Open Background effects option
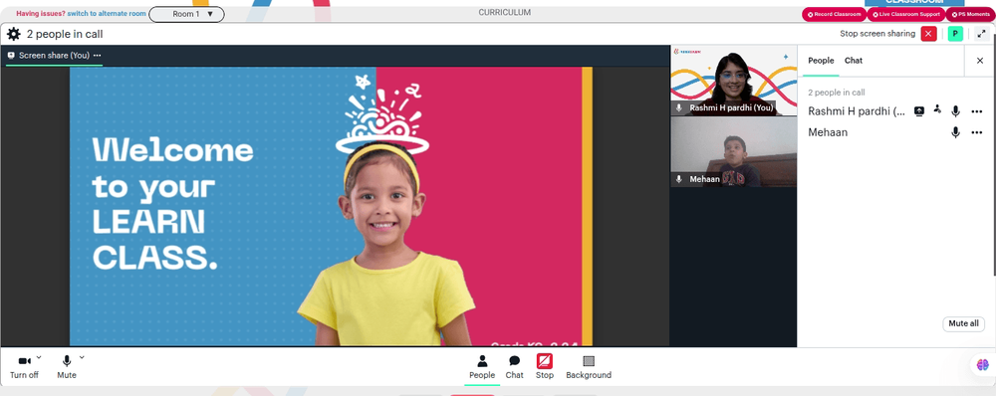Screen dimensions: 996x396 pyautogui.click(x=589, y=367)
